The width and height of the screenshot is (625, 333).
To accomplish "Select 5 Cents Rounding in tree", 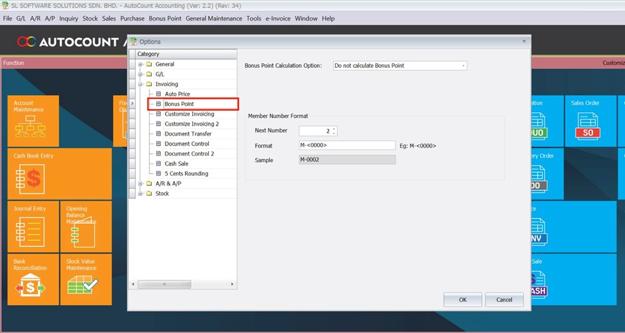I will 186,174.
